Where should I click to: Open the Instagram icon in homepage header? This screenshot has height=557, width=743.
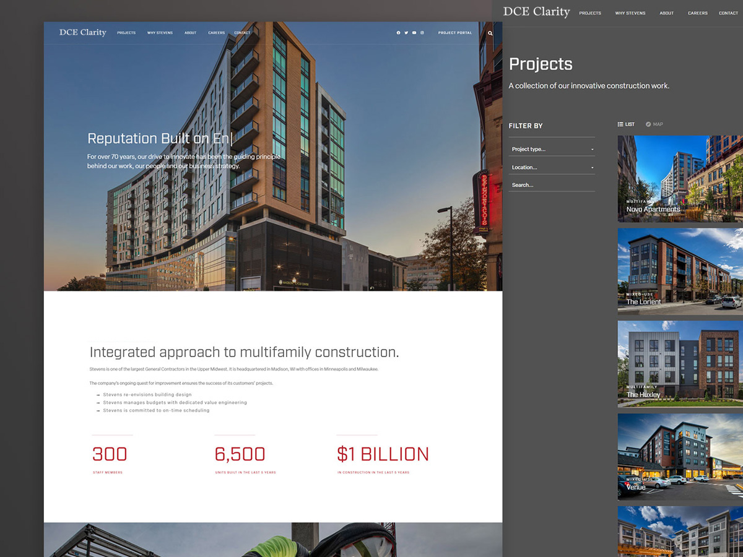coord(422,33)
